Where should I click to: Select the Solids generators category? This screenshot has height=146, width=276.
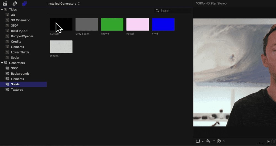(23, 84)
